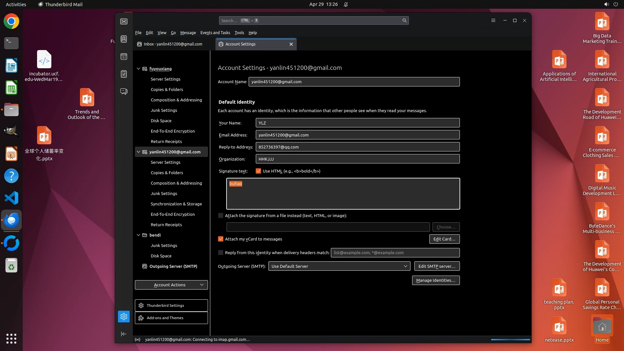This screenshot has height=351, width=624.
Task: Open the Account Actions dropdown
Action: [x=171, y=285]
